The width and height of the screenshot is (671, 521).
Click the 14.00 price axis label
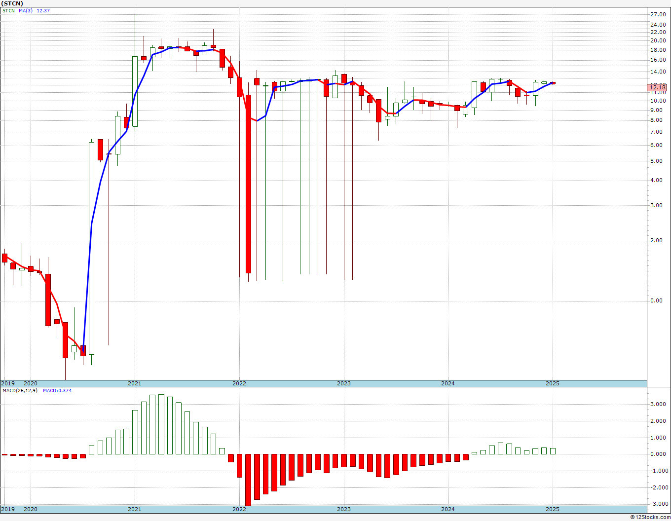pyautogui.click(x=658, y=72)
